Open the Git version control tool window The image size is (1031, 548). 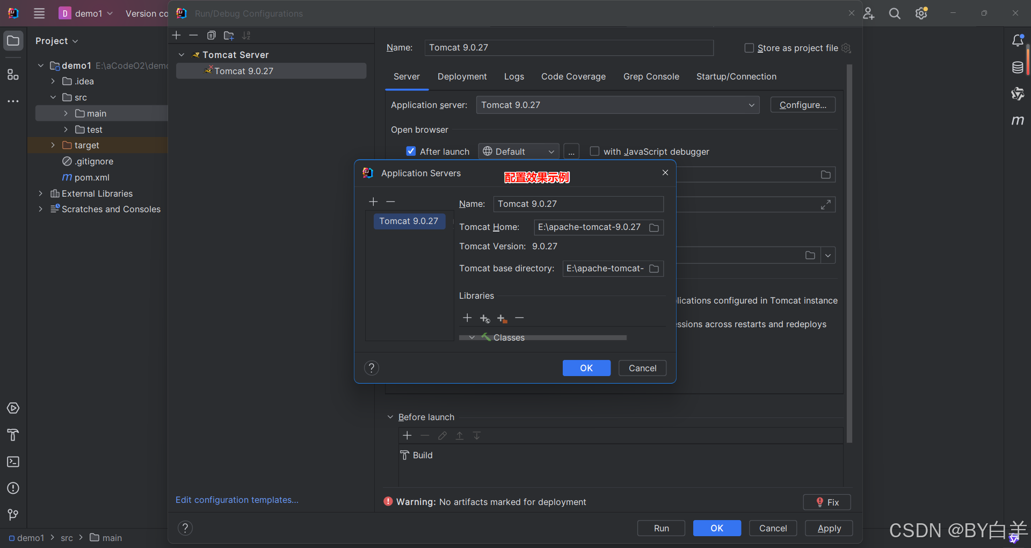click(13, 515)
